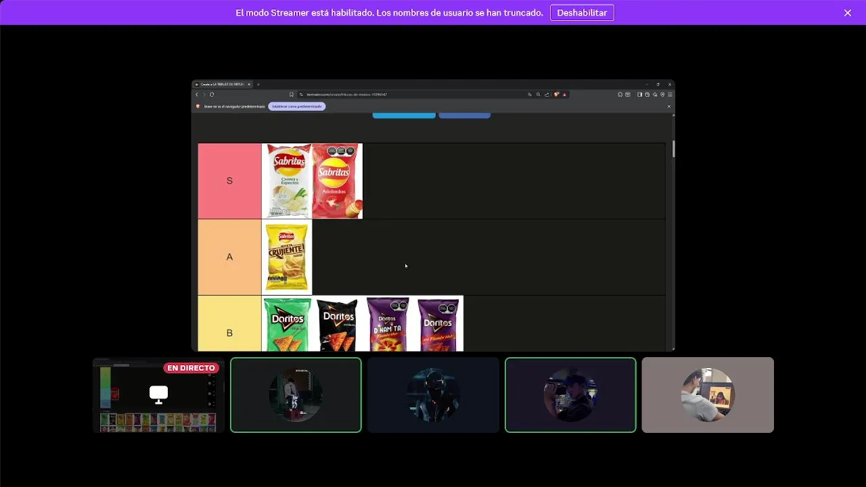Viewport: 866px width, 487px height.
Task: Select the participant with dark room avatar
Action: point(570,395)
